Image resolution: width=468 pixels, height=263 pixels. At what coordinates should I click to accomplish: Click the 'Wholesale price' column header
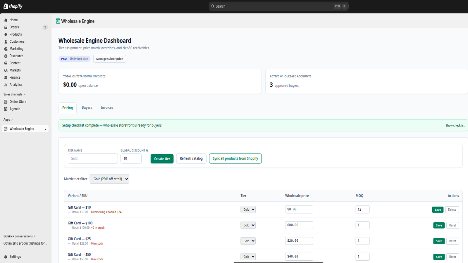297,196
